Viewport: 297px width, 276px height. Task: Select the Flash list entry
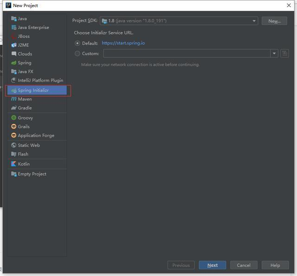coord(37,154)
